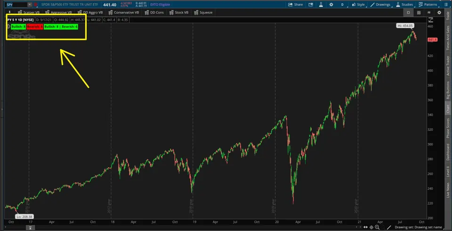Apply the DD Aggro VB study set
Viewport: 452px width, 231px height.
tap(90, 12)
